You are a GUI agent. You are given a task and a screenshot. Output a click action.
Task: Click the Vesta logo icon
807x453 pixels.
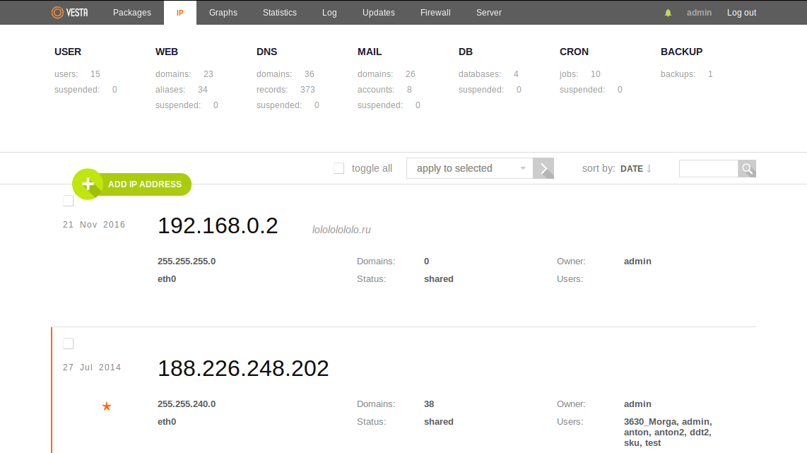(x=57, y=13)
